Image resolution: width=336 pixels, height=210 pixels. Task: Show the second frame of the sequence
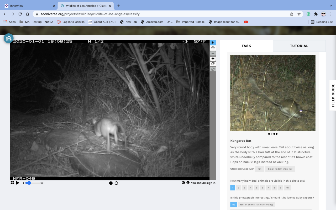116,183
